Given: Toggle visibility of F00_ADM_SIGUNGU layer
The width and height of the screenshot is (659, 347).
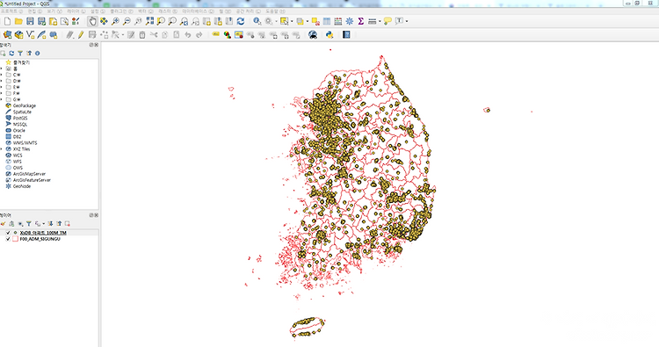Looking at the screenshot, I should coord(8,239).
